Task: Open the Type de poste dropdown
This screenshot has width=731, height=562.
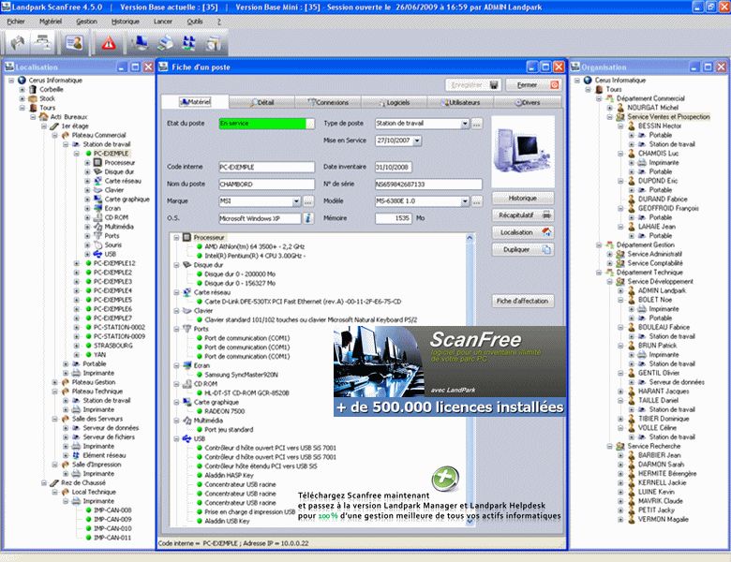Action: tap(464, 124)
